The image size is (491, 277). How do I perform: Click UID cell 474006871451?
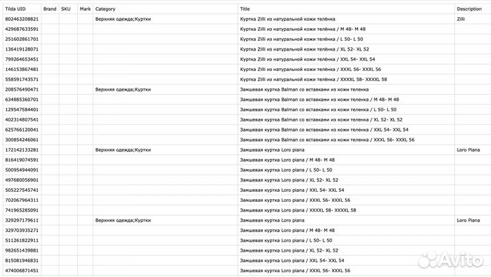(x=22, y=271)
